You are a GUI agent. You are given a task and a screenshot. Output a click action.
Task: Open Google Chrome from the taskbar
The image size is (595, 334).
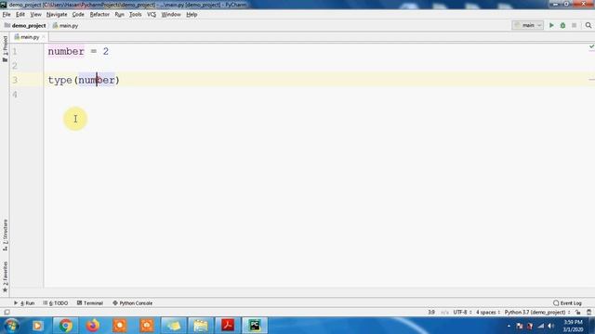pos(65,326)
